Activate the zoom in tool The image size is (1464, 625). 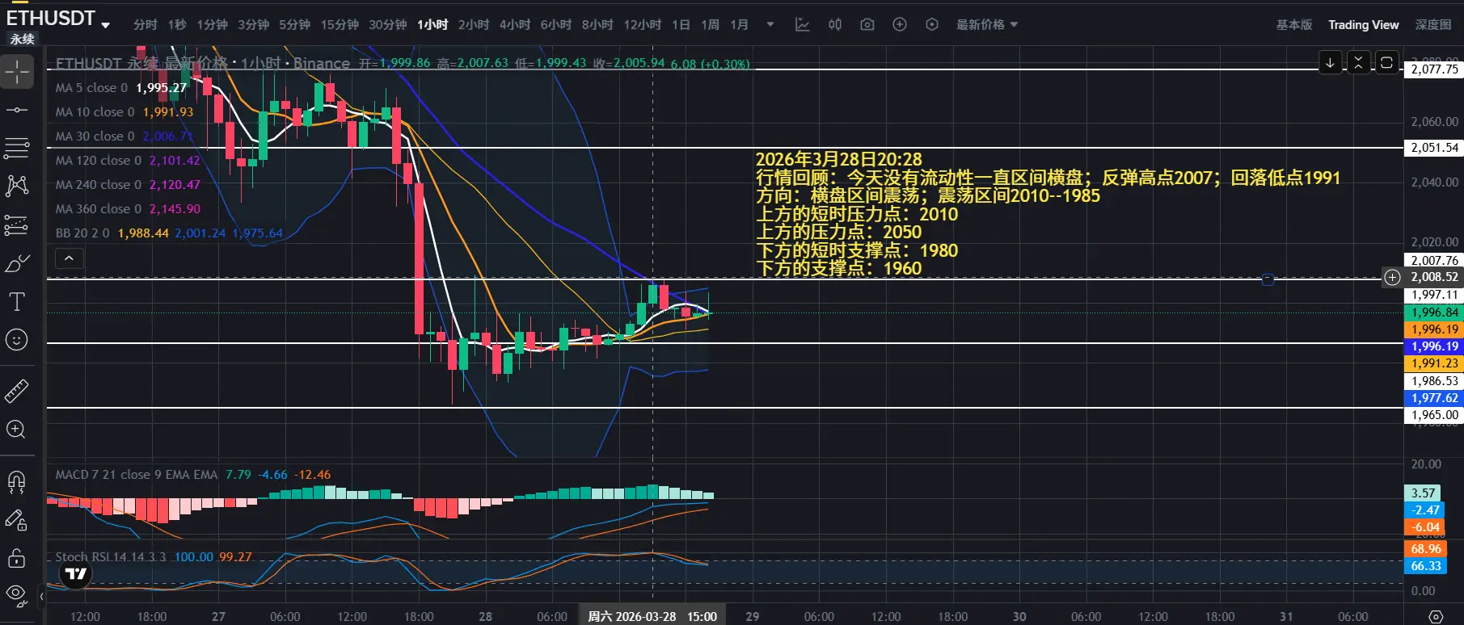[x=17, y=430]
